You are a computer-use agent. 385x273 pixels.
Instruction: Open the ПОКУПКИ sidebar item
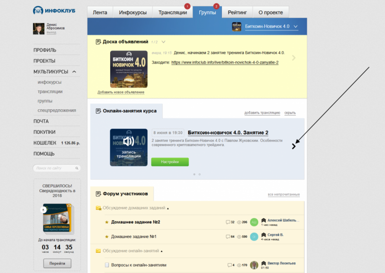tap(44, 132)
